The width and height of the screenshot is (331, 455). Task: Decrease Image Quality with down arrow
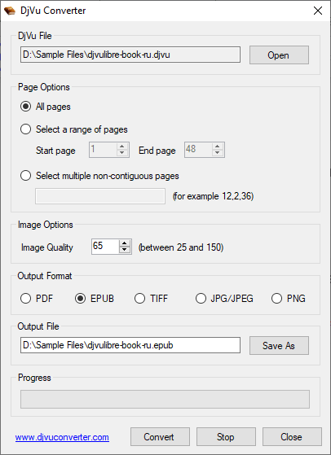click(125, 250)
